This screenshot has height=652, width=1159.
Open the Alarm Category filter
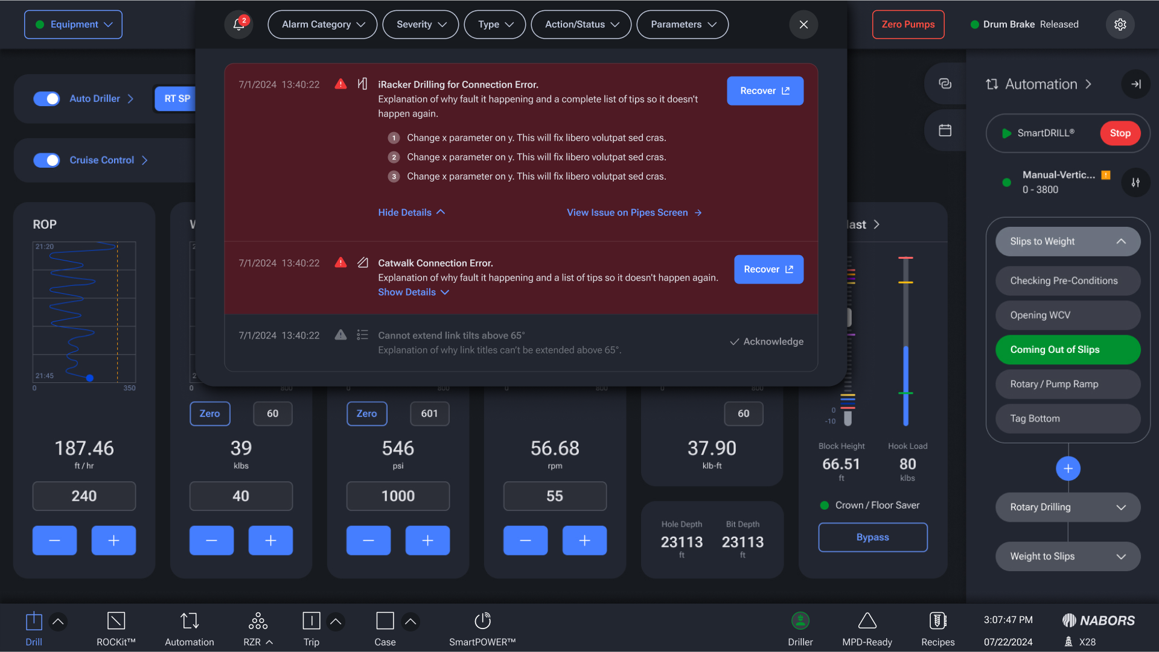pos(322,24)
